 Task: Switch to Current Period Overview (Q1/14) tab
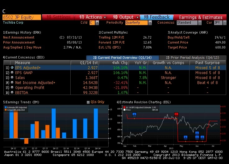click(x=122, y=58)
